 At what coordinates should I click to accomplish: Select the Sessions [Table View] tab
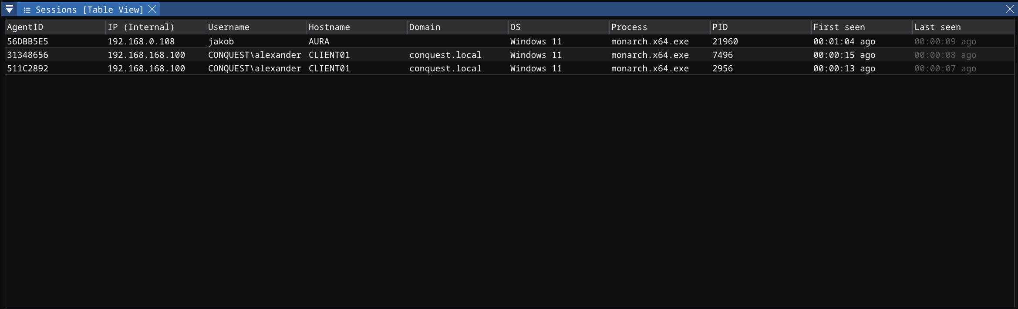point(89,10)
